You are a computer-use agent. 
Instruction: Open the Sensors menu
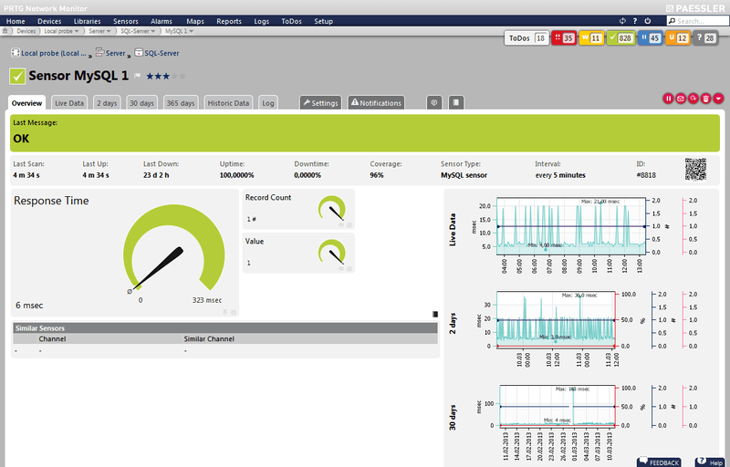pyautogui.click(x=126, y=21)
